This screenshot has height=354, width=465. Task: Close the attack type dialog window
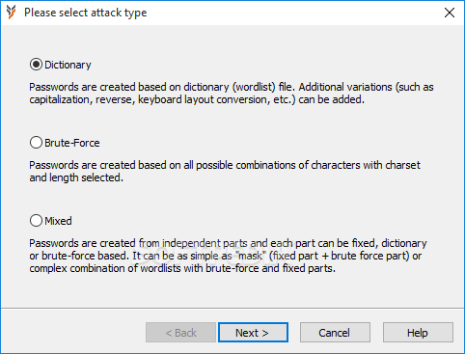pos(450,13)
